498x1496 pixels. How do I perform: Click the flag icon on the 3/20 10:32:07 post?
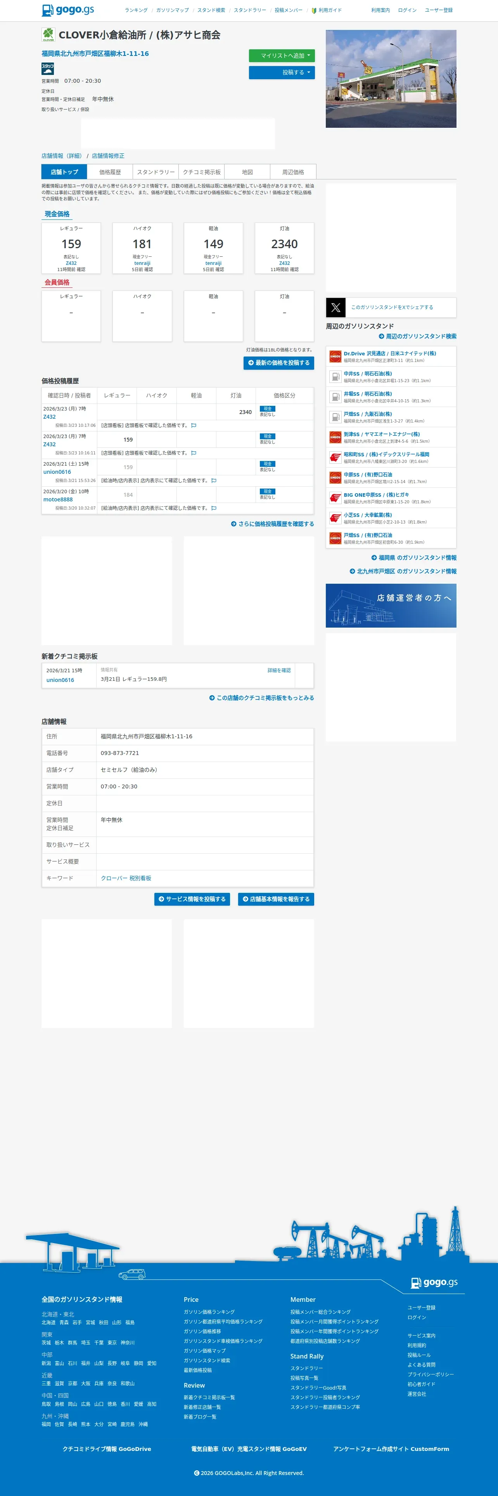click(x=214, y=508)
